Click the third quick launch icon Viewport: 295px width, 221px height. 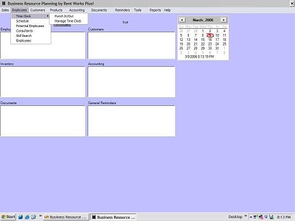pos(33,217)
